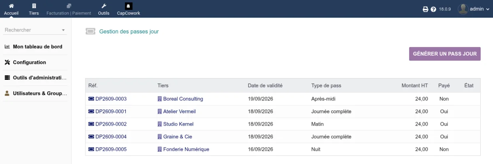
Task: Click the ticket icon beside page title
Action: tap(90, 31)
